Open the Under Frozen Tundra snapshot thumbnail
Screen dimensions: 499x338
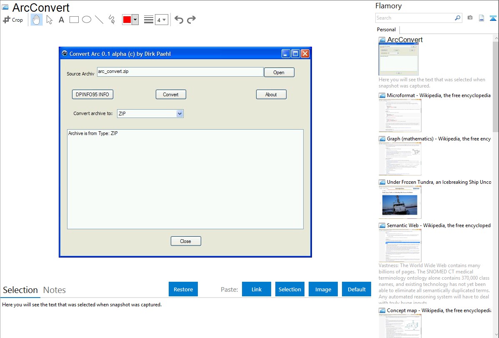tap(400, 202)
